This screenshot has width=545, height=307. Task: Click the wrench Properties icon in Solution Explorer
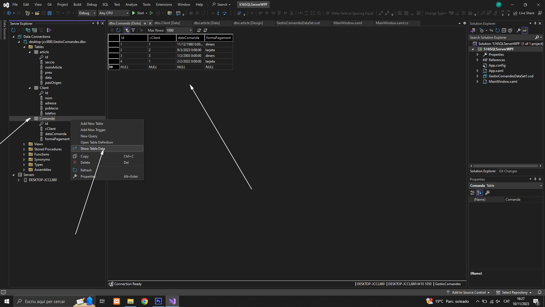(518, 30)
